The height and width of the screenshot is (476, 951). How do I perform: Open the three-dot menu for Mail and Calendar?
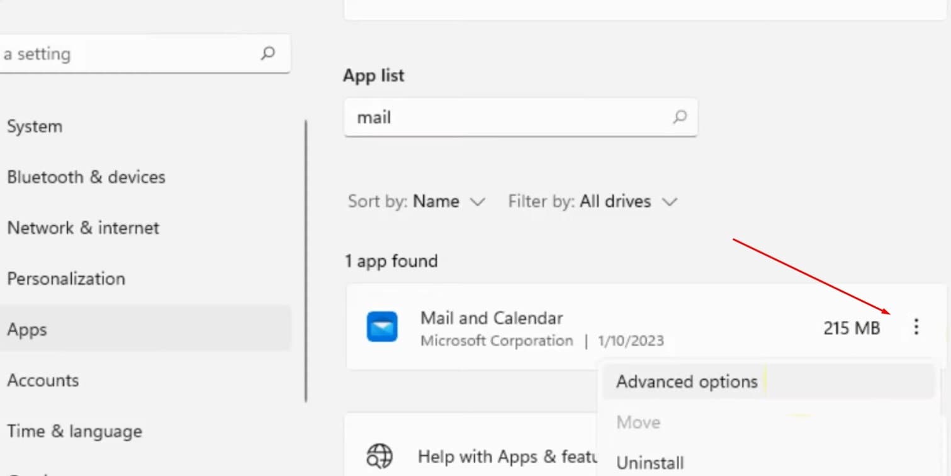[x=916, y=326]
